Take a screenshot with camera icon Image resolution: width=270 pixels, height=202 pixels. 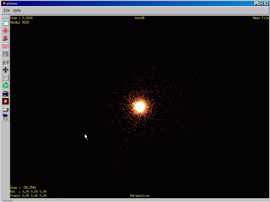point(6,93)
